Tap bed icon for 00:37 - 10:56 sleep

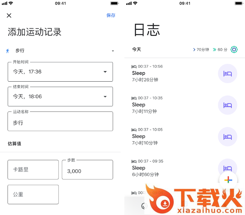[x=228, y=73]
